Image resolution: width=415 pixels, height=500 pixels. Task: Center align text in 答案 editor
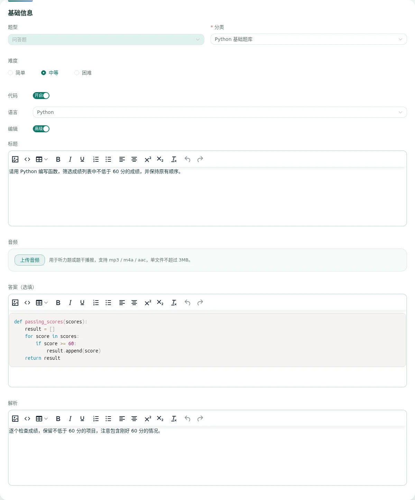coord(134,303)
